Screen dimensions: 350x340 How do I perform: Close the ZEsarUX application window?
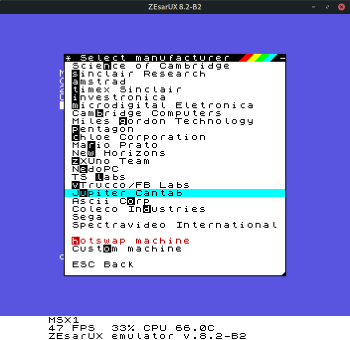341,7
